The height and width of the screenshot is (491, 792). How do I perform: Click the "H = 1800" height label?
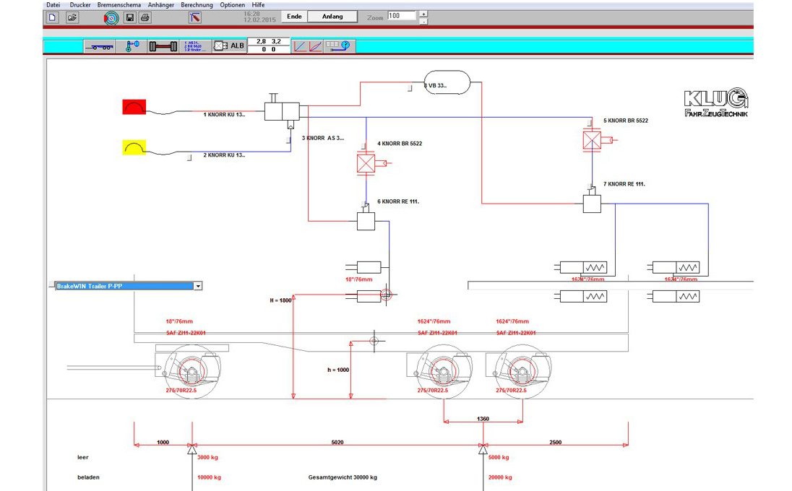(280, 300)
